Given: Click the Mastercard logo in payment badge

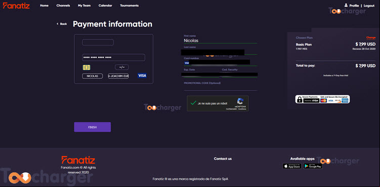Looking at the screenshot, I should (x=323, y=101).
